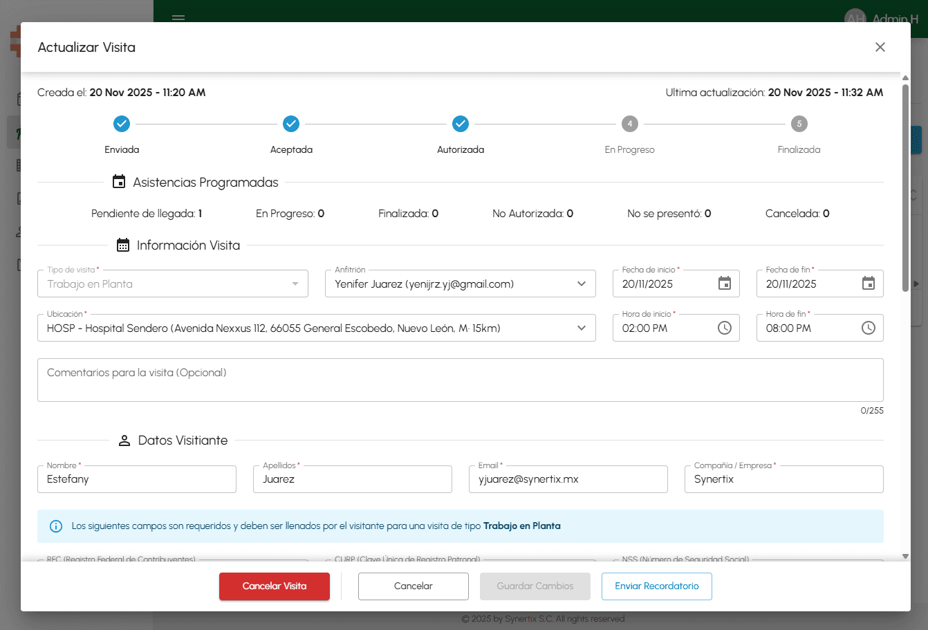This screenshot has height=630, width=928.
Task: Click the Cancelar button
Action: coord(414,586)
